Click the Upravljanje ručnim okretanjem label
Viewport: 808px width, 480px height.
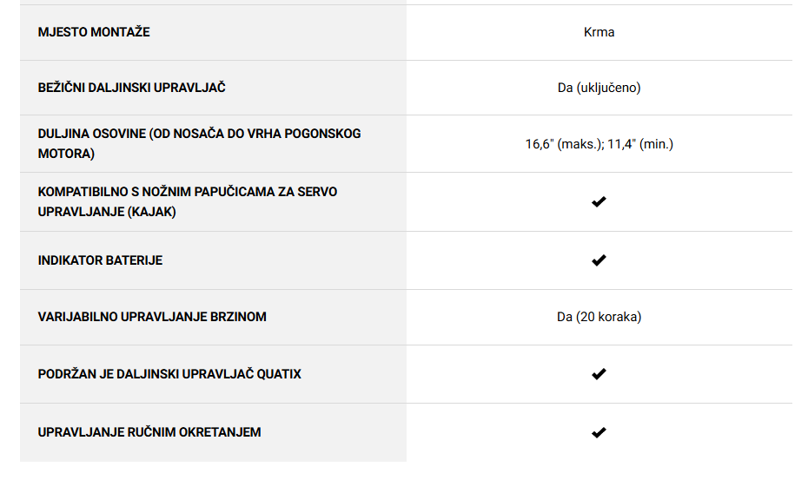tap(149, 432)
